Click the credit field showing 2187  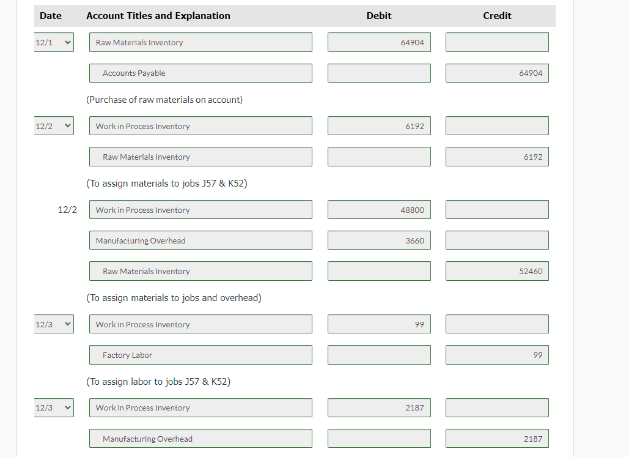497,439
